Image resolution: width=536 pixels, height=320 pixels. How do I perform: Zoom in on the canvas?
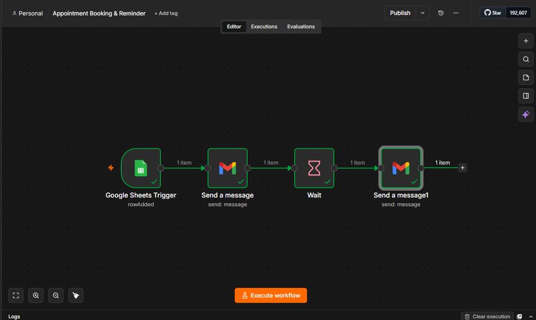coord(36,296)
